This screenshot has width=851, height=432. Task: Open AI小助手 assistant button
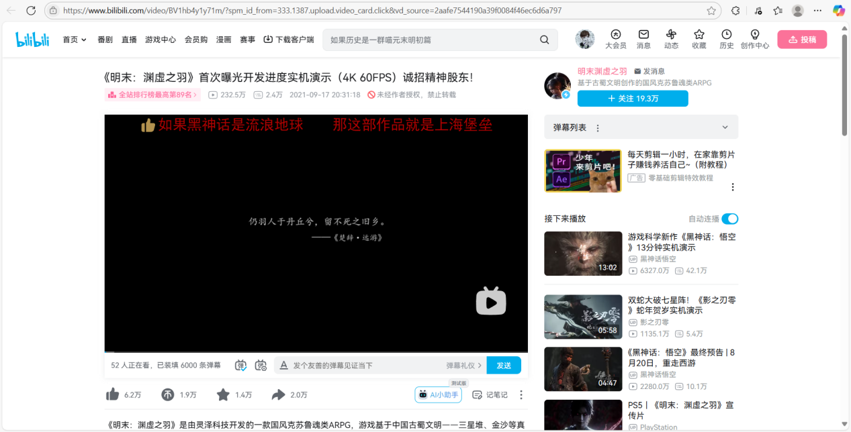point(438,395)
